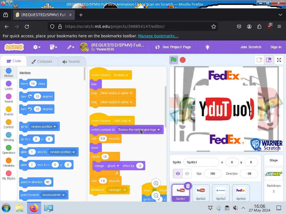This screenshot has width=286, height=214.
Task: Switch to small stage layout
Action: (259, 60)
